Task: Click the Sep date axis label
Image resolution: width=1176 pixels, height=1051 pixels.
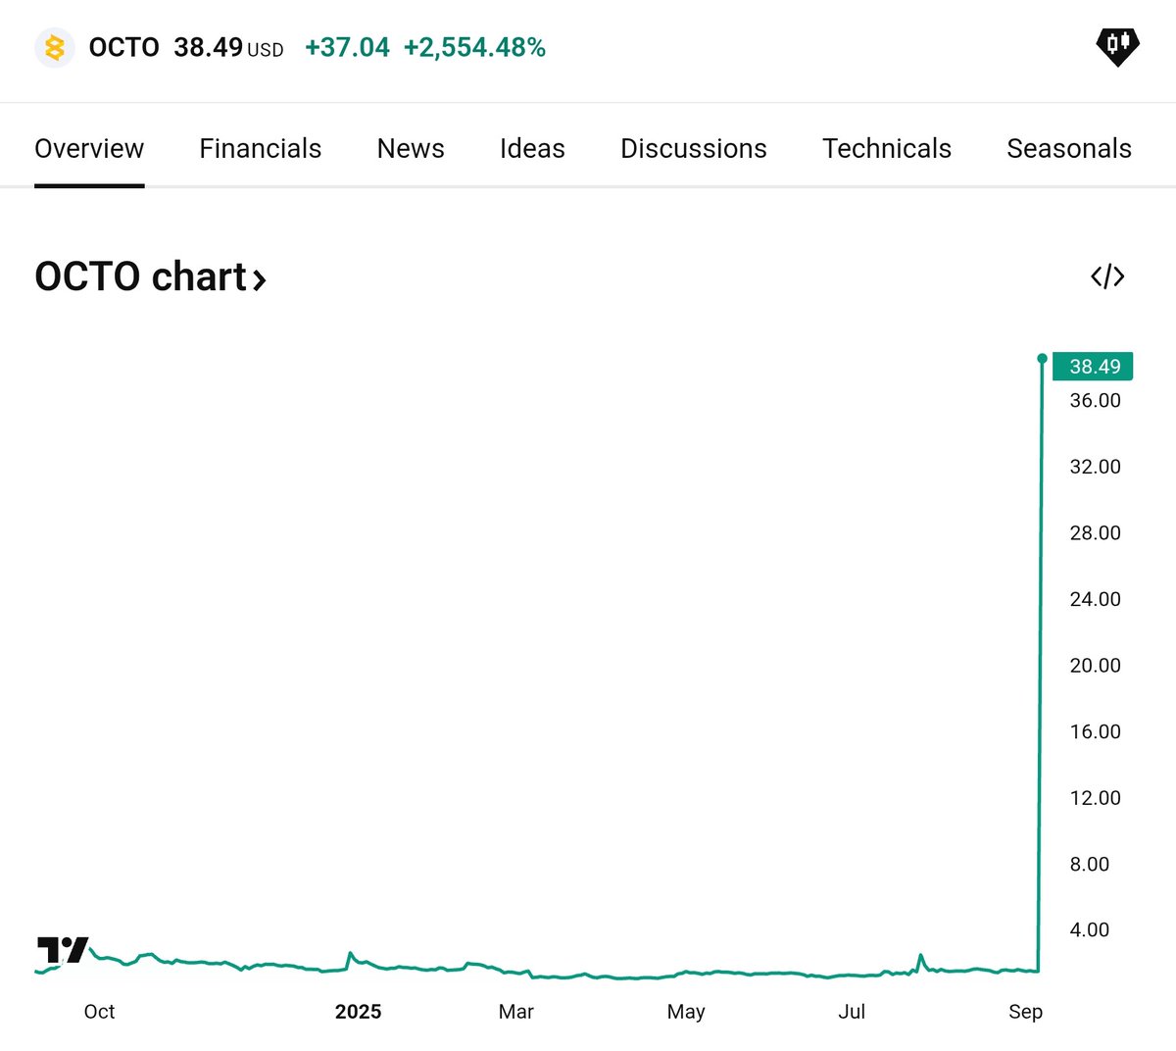Action: pos(1025,1012)
